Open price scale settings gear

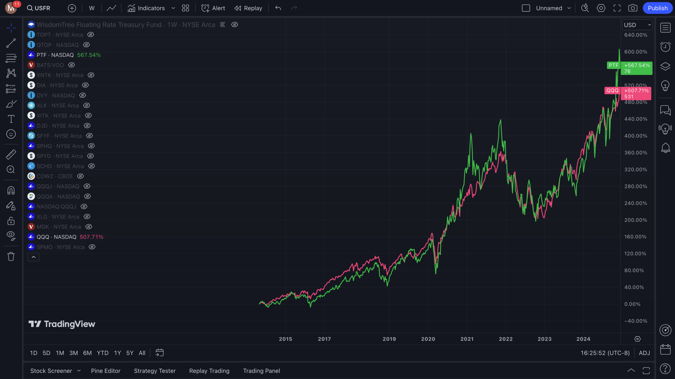pos(637,339)
